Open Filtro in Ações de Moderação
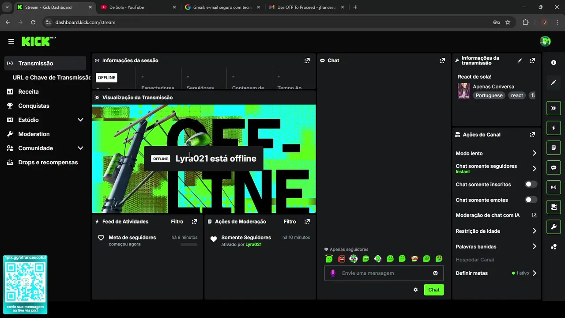 tap(290, 222)
